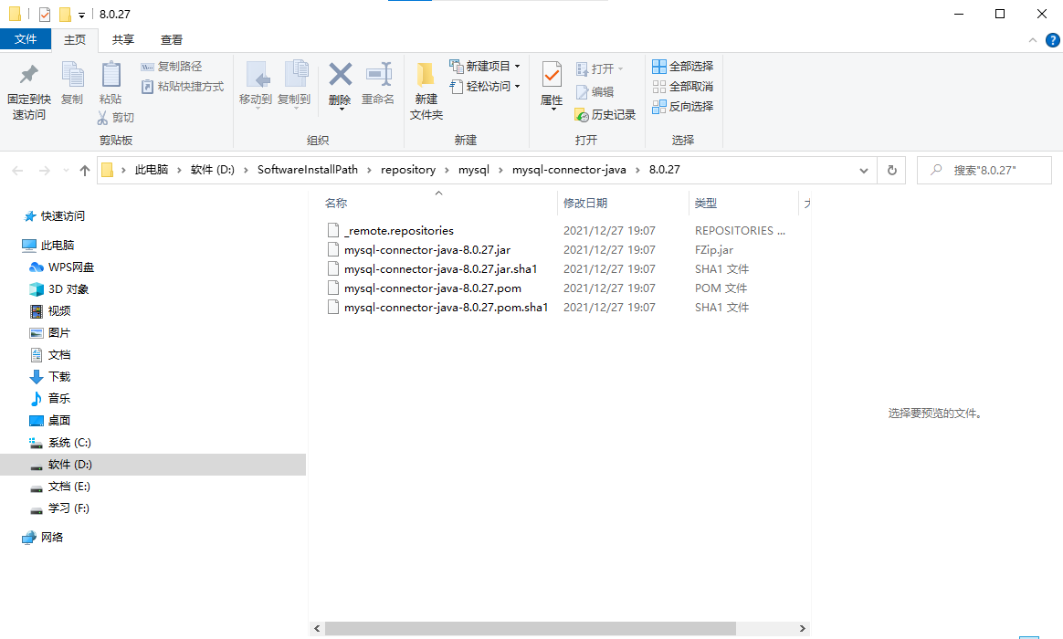Click Copy Path in the clipboard group
This screenshot has width=1063, height=639.
click(172, 67)
